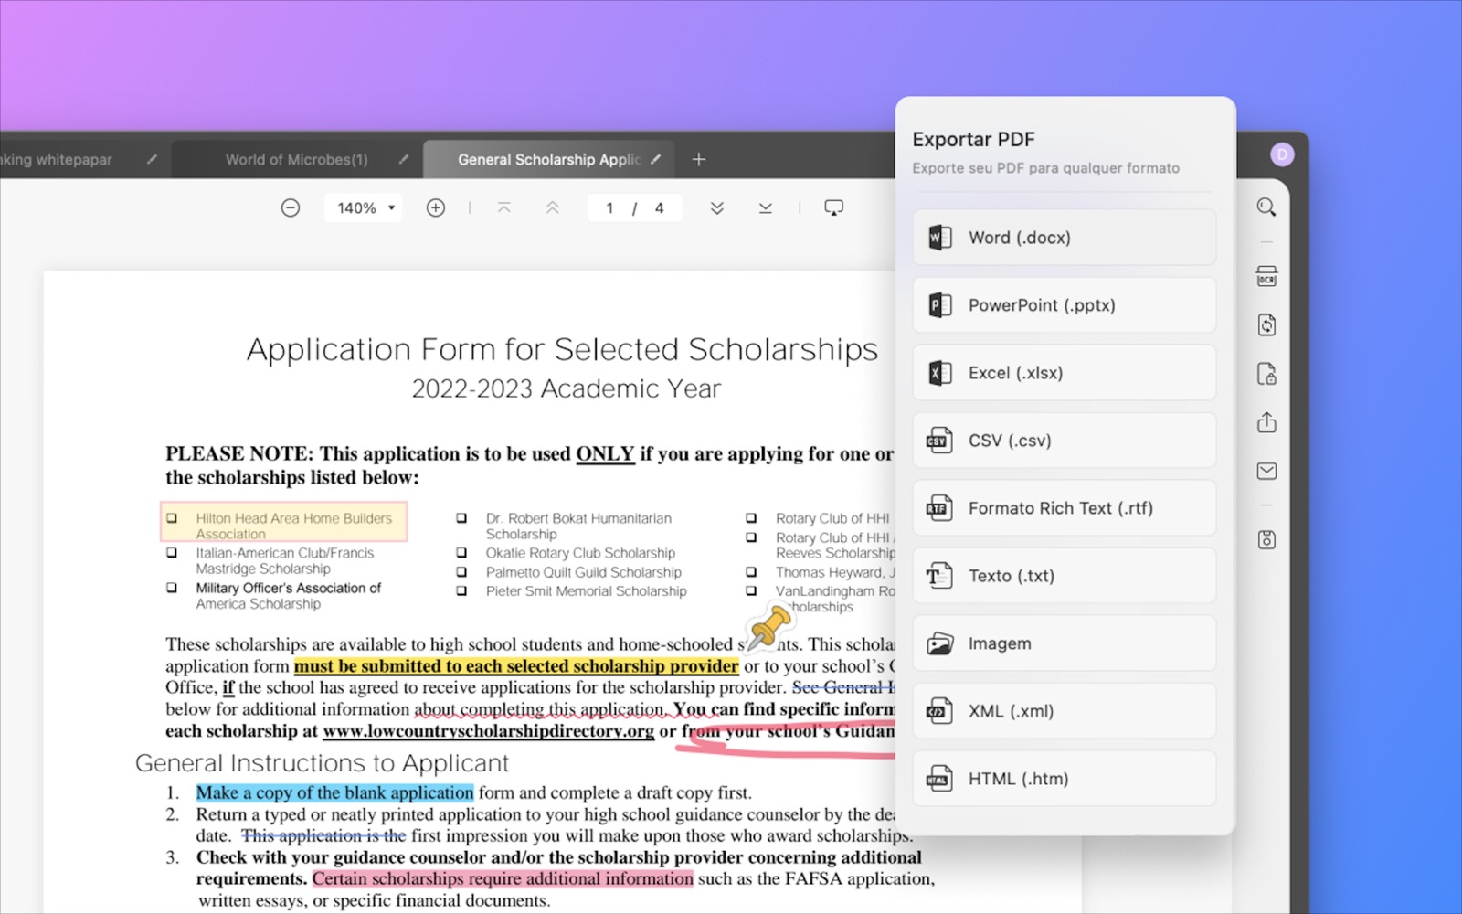Image resolution: width=1462 pixels, height=914 pixels.
Task: Jump to the first page
Action: (504, 208)
